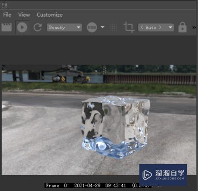
Task: Expand the channel dropdown arrow beside RGB
Action: click(x=103, y=27)
